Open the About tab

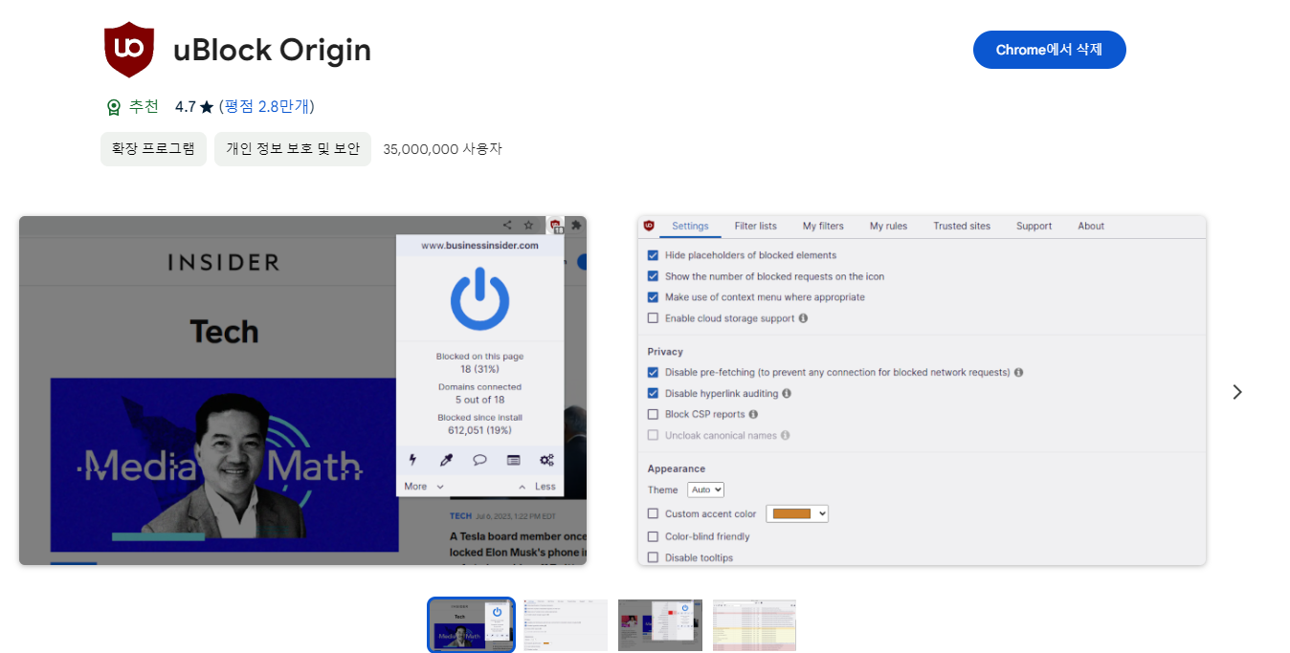[1091, 227]
